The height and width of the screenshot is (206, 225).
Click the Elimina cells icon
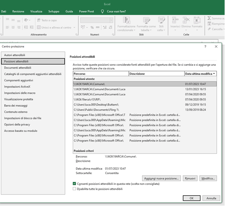pos(186,20)
